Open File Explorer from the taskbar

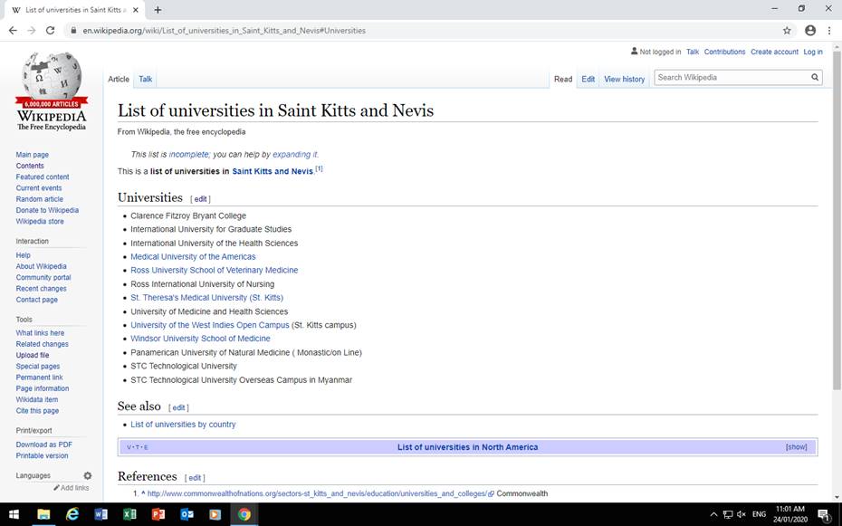pos(43,514)
